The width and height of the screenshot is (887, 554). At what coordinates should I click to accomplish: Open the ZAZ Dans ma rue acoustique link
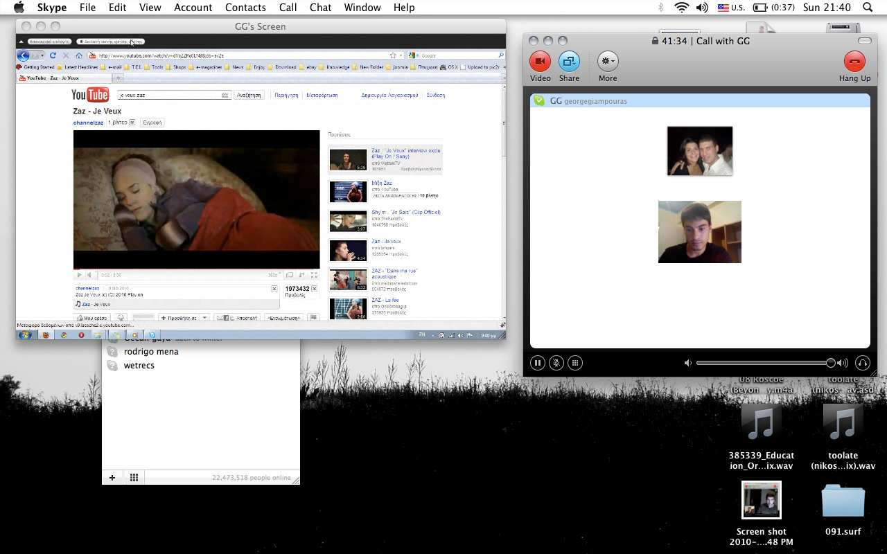(x=394, y=274)
